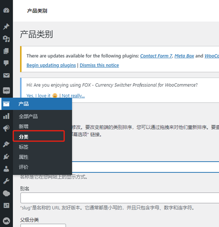The image size is (219, 227).
Task: Focus the 别名 slug input field
Action: point(120,198)
